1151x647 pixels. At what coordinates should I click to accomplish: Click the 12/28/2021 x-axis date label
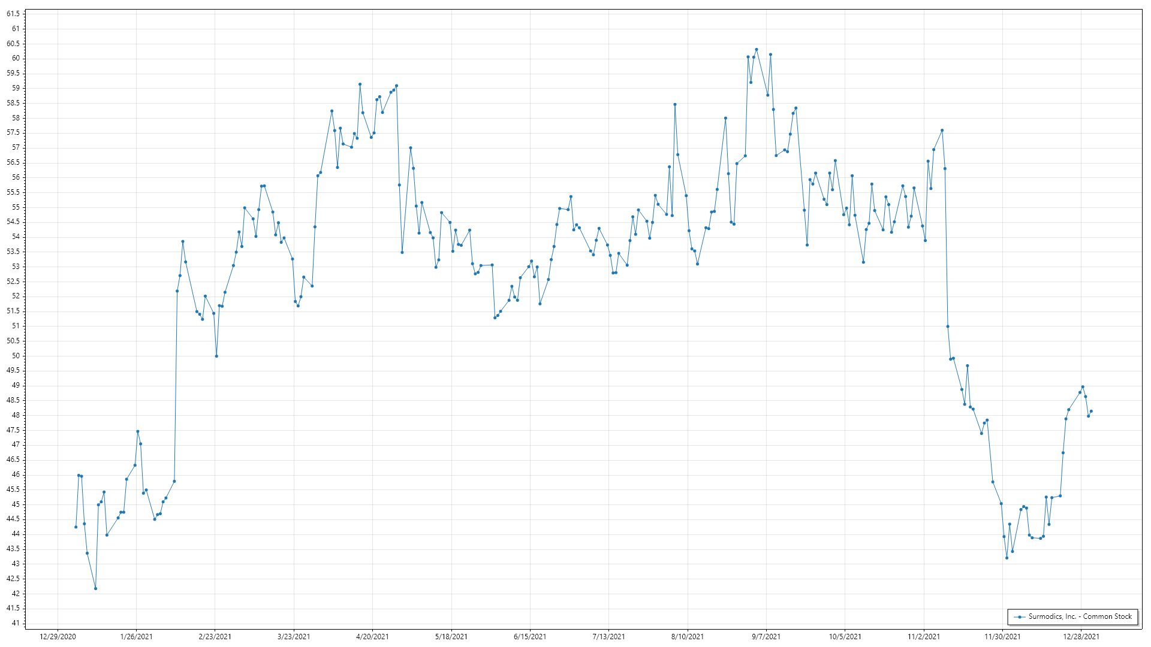coord(1081,637)
